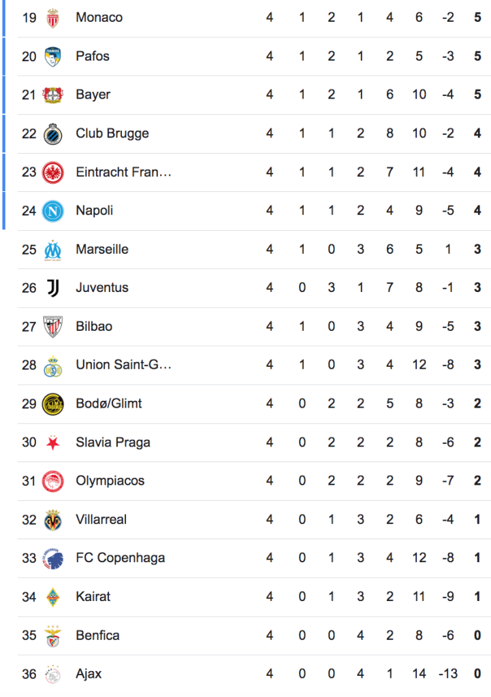The image size is (491, 697).
Task: Click Ajax's -13 goal difference cell
Action: tap(447, 674)
